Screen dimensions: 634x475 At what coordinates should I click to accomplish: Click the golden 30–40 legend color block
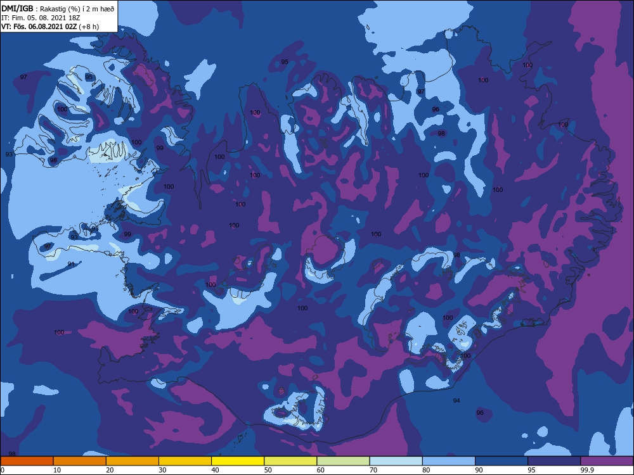(185, 461)
